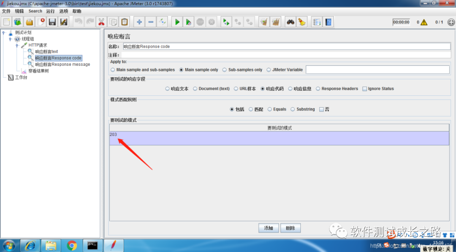Select Response Headers radio button
This screenshot has width=456, height=252.
click(318, 89)
